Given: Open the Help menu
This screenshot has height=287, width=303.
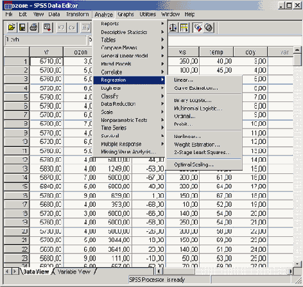Looking at the screenshot, I should pos(189,14).
